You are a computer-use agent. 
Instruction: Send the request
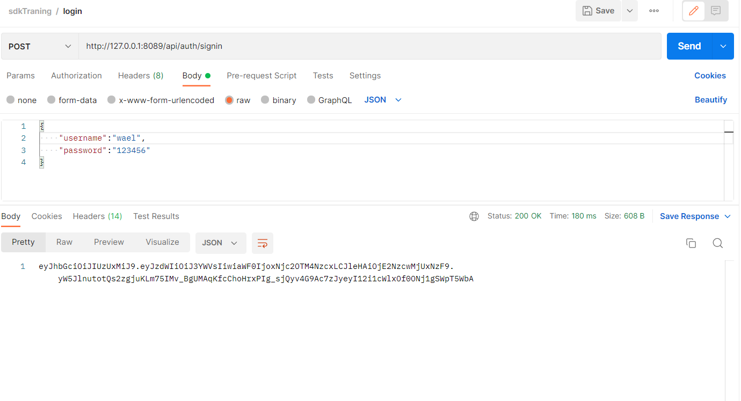(x=689, y=46)
